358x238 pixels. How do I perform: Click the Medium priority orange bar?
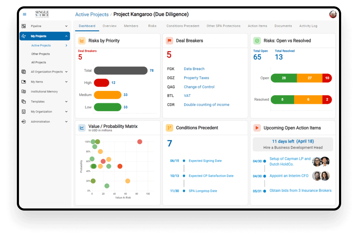tap(108, 95)
